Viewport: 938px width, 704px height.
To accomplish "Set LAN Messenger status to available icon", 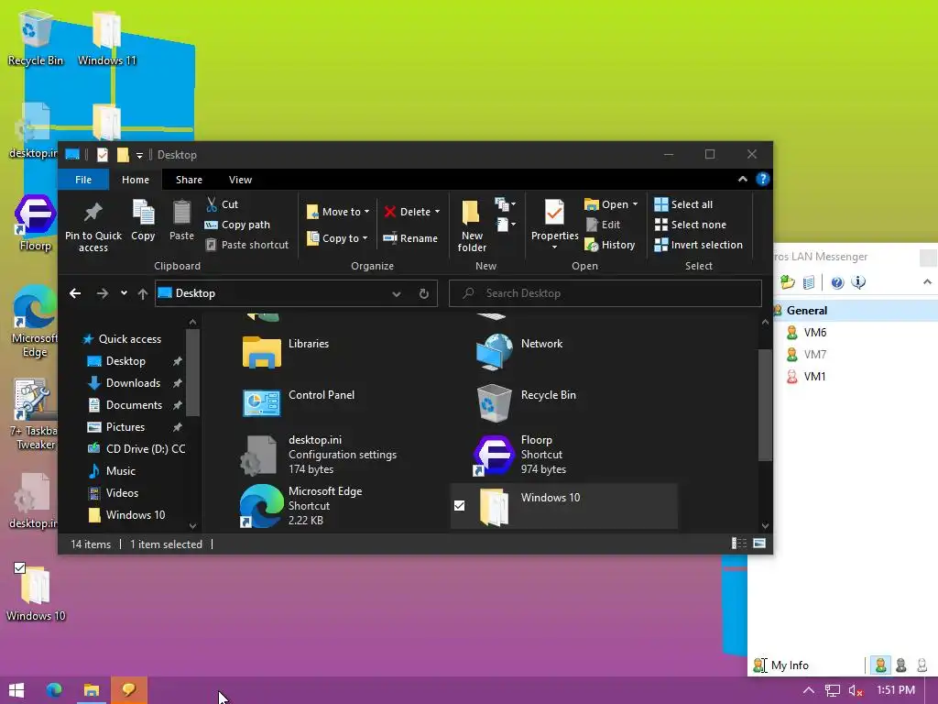I will (x=880, y=665).
